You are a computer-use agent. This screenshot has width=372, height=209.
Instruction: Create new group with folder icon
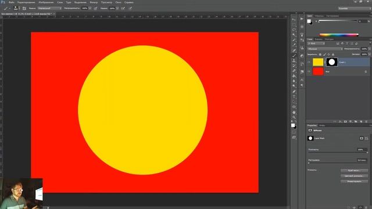click(356, 121)
